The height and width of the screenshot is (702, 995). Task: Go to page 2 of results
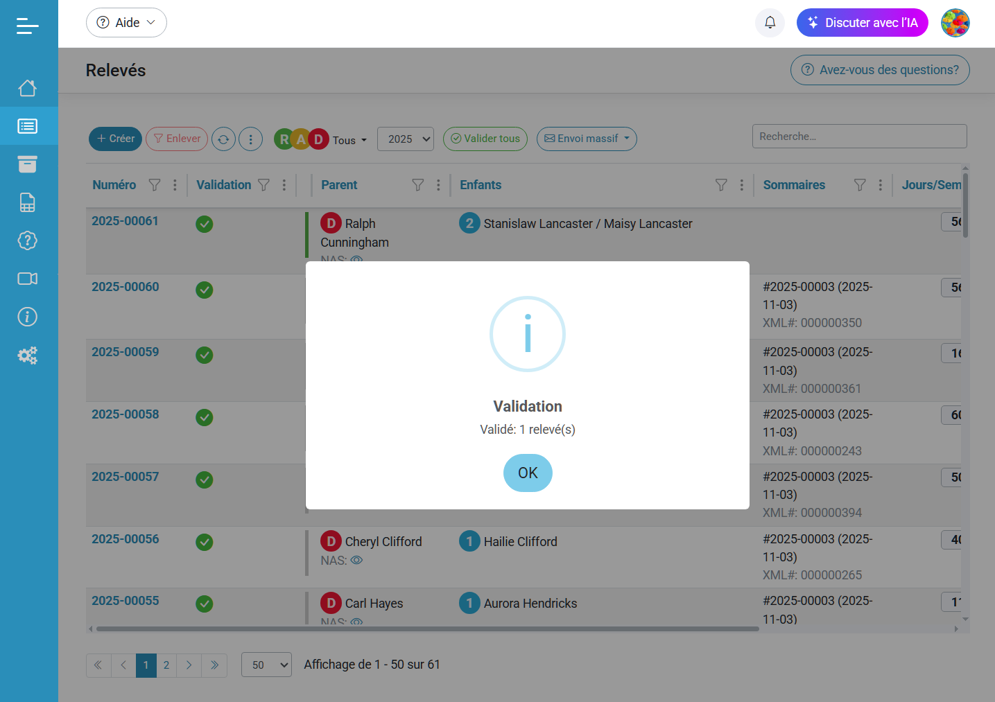click(x=166, y=665)
